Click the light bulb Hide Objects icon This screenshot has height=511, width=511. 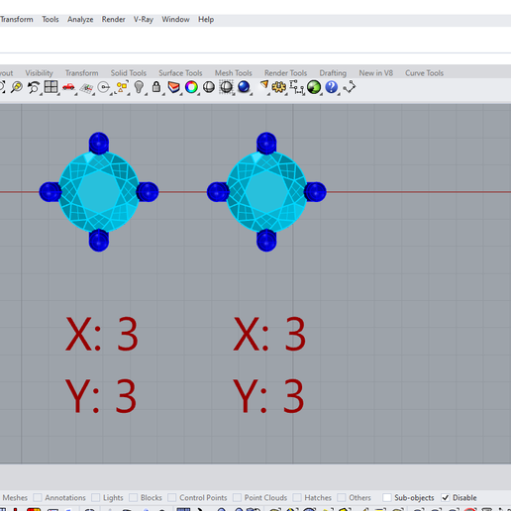click(139, 87)
